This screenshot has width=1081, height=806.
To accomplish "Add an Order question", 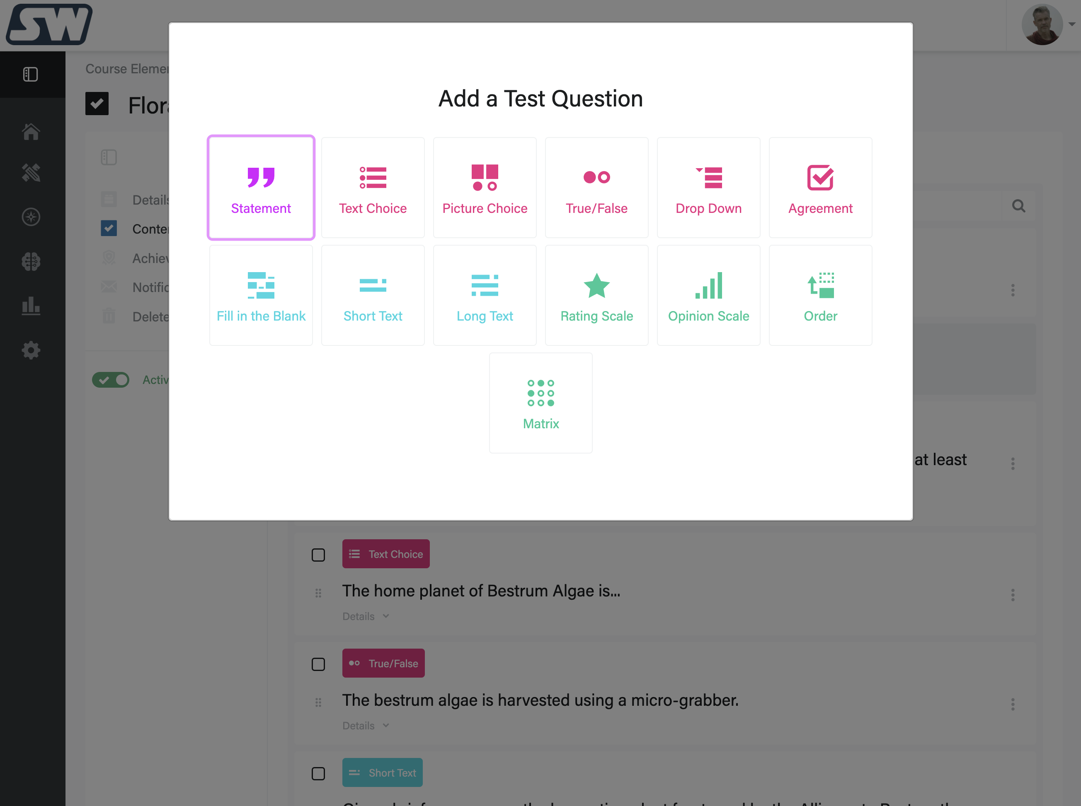I will coord(820,296).
